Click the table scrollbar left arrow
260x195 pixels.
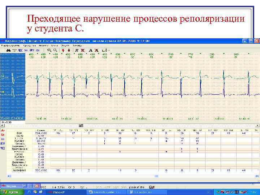(9, 176)
